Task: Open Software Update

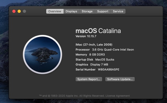Action: pyautogui.click(x=120, y=79)
